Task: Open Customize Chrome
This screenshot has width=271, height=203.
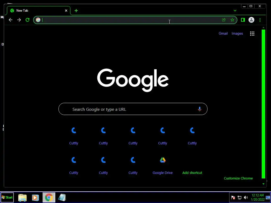Action: pos(238,178)
